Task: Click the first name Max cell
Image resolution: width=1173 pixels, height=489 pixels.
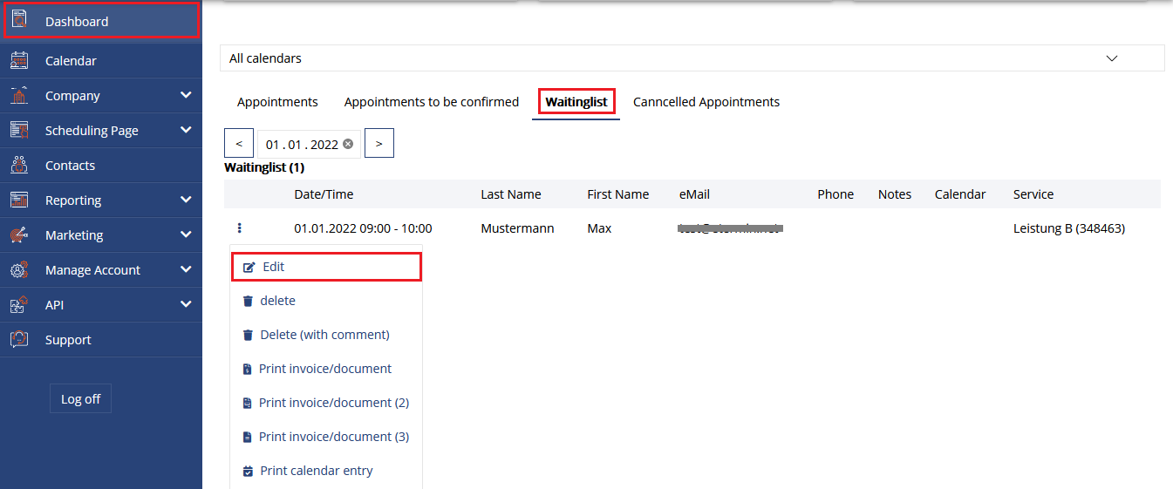Action: (599, 228)
